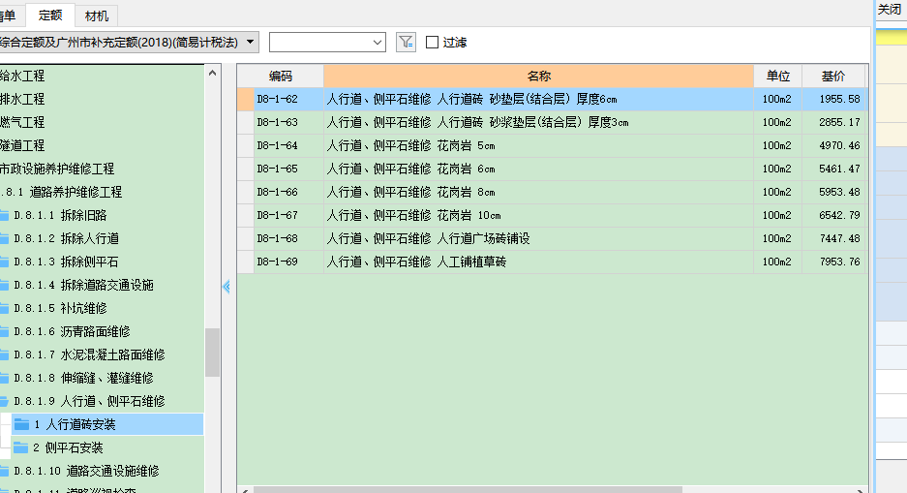The image size is (907, 493).
Task: Open D.8.1.10 道路交通设施维修 node
Action: pyautogui.click(x=86, y=471)
